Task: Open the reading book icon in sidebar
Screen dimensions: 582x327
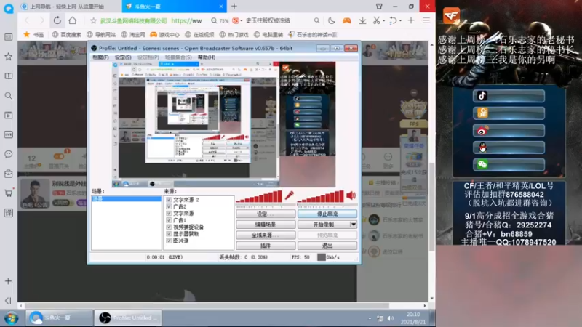Action: [x=8, y=76]
